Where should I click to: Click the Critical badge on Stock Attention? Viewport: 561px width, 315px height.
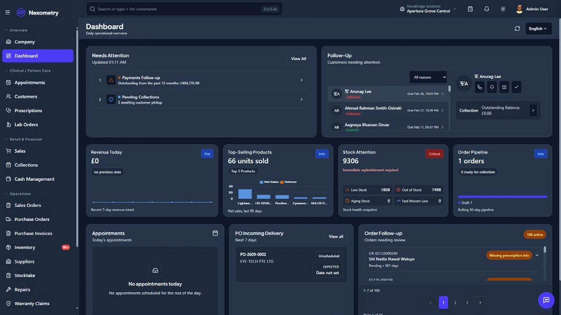tap(434, 154)
